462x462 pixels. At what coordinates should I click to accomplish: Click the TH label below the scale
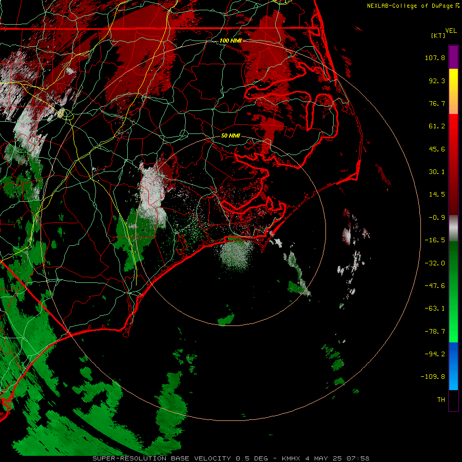click(x=441, y=399)
